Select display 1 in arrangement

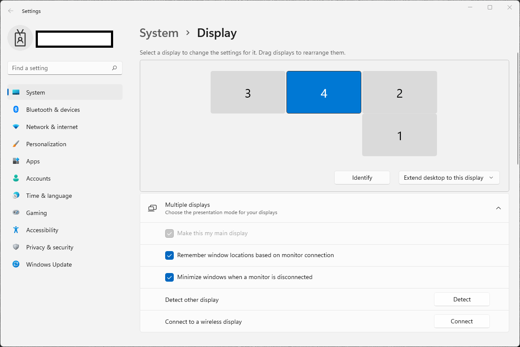coord(400,135)
